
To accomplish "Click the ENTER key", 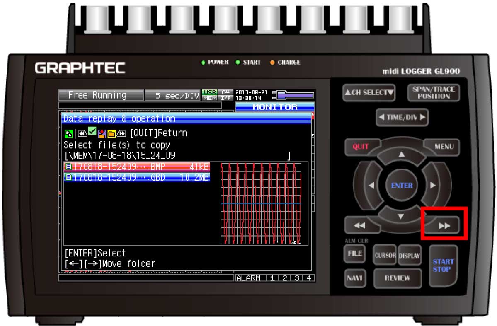I will tap(402, 185).
